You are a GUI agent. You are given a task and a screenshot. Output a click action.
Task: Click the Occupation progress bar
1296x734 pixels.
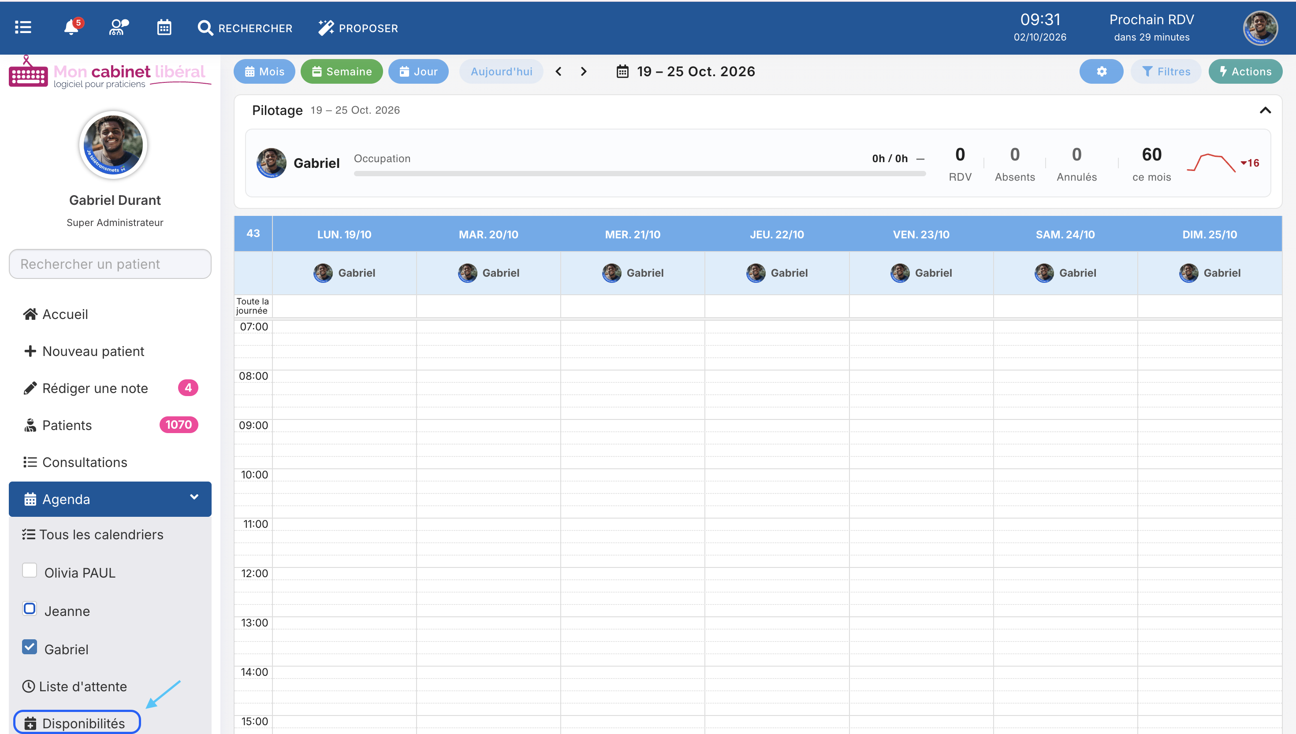point(640,174)
